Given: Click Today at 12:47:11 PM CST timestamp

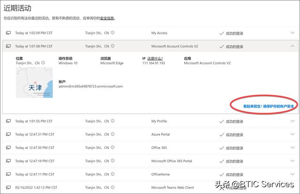Looking at the screenshot, I should pyautogui.click(x=35, y=174).
